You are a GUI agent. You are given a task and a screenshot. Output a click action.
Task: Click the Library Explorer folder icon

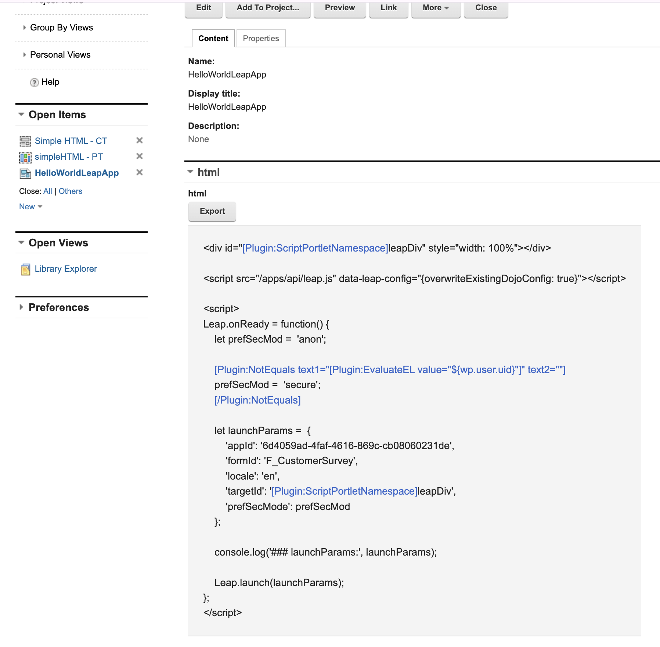(x=25, y=269)
